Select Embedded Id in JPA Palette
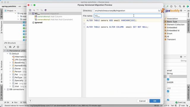 click(173, 31)
